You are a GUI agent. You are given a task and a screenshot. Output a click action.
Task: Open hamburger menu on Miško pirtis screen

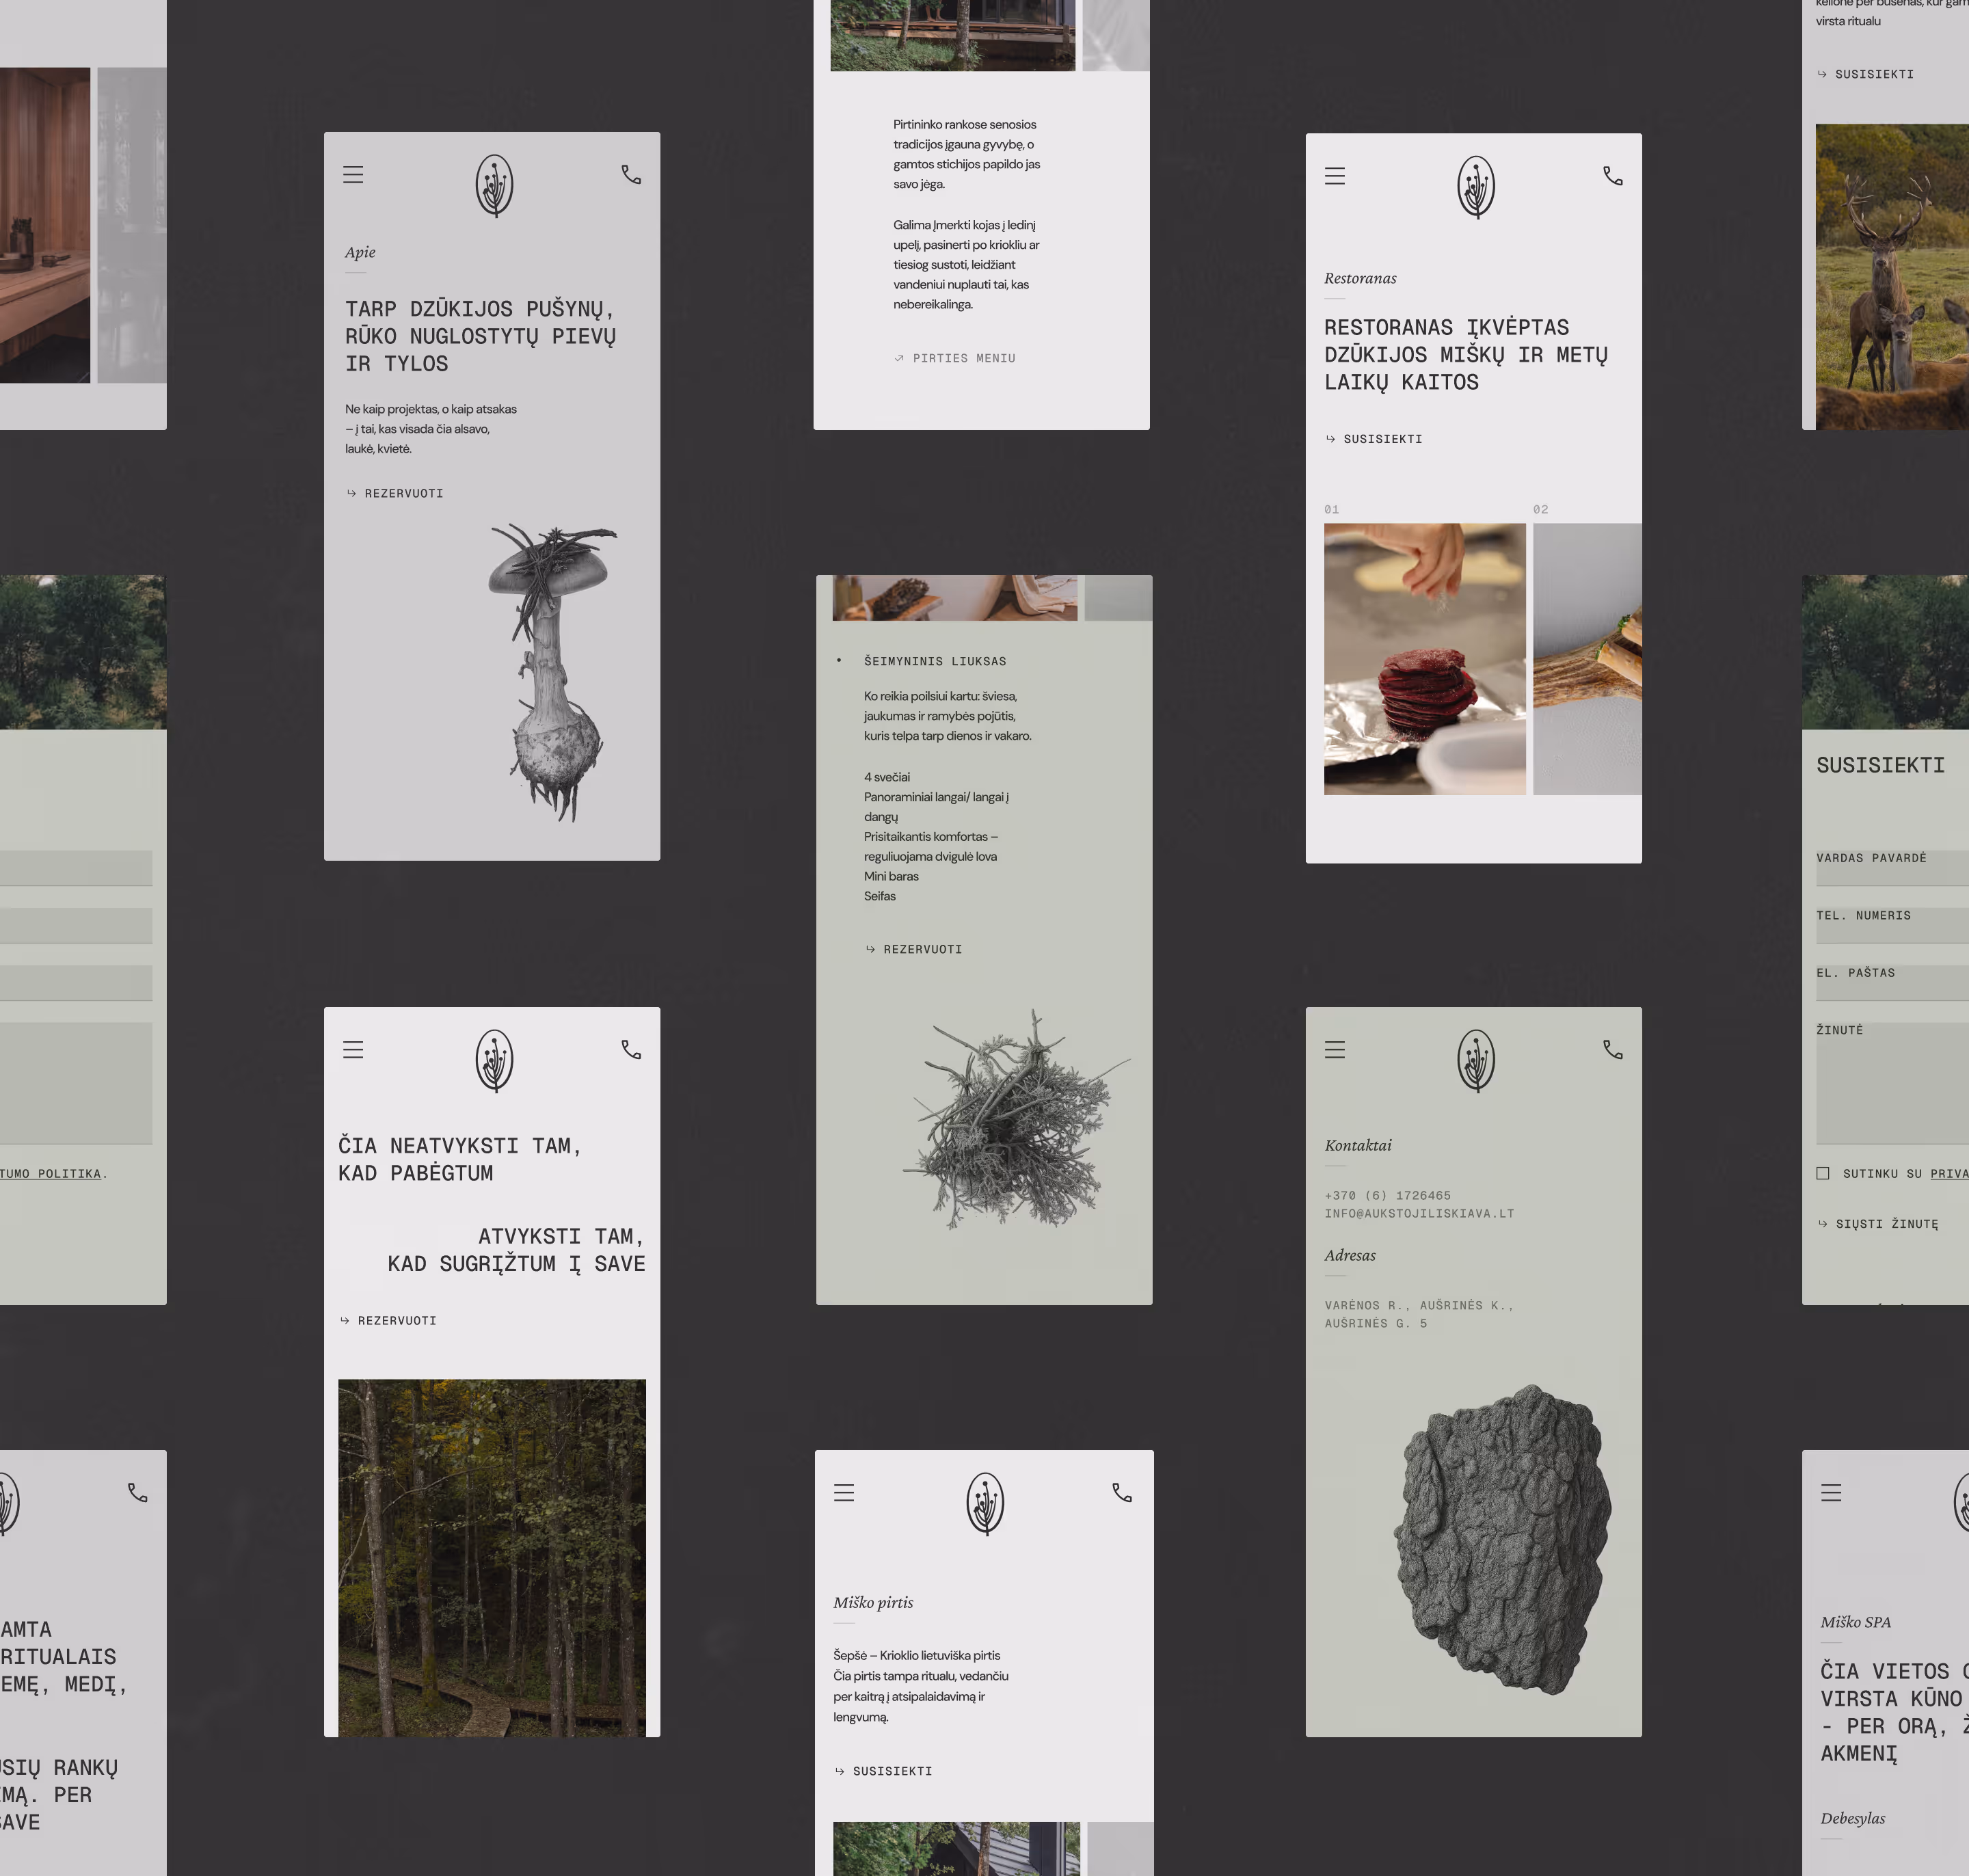coord(844,1493)
